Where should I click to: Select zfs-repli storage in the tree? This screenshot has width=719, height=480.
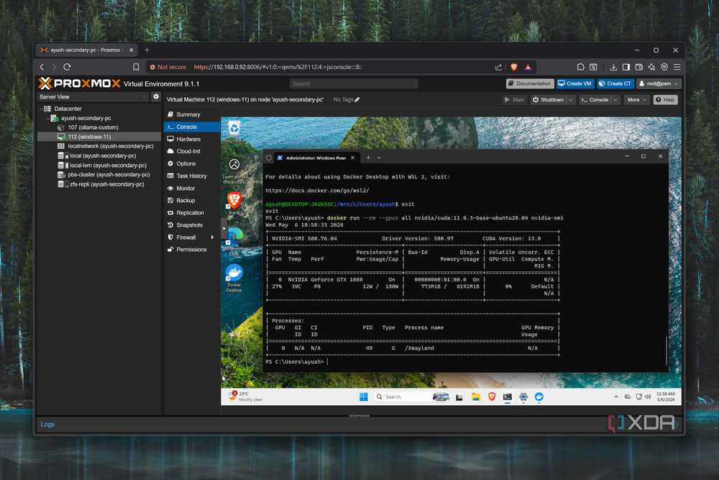pos(106,184)
